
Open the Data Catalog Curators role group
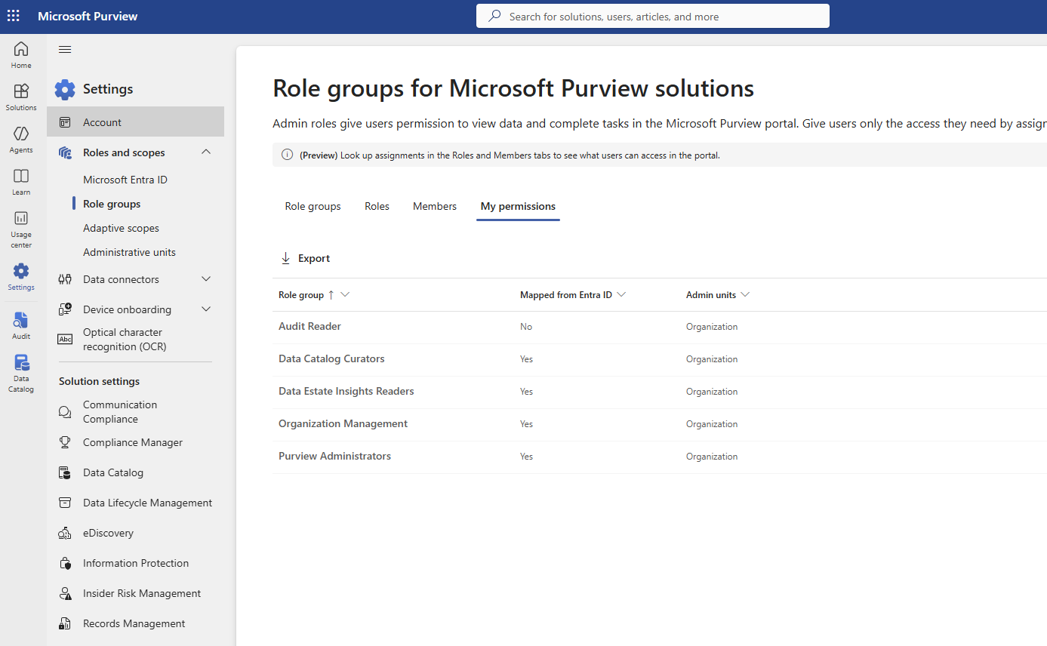(331, 359)
